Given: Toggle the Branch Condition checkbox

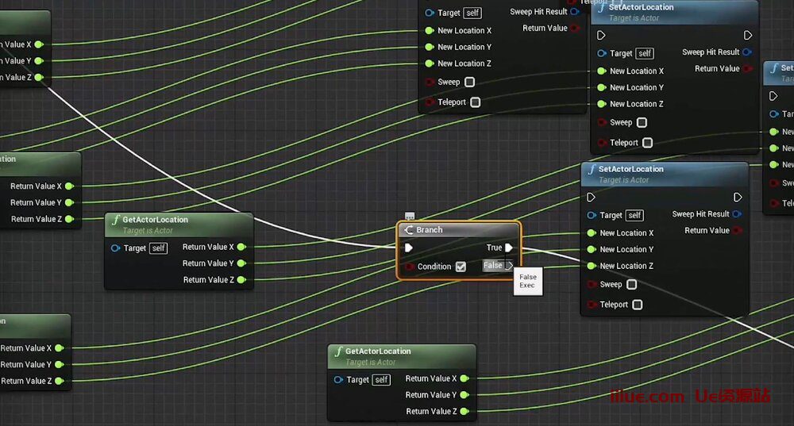Looking at the screenshot, I should (x=461, y=267).
